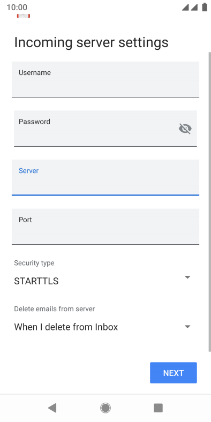
Task: Tap the Gmail envelope icon at top
Action: coord(24,16)
